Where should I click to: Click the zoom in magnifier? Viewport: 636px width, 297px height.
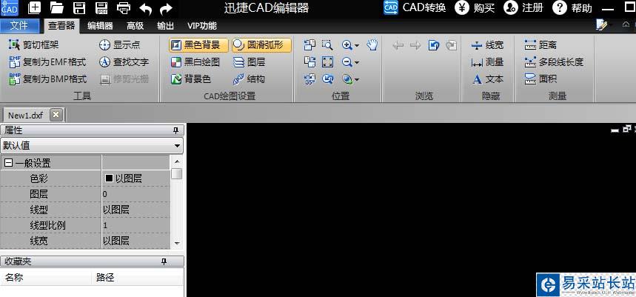pyautogui.click(x=347, y=44)
